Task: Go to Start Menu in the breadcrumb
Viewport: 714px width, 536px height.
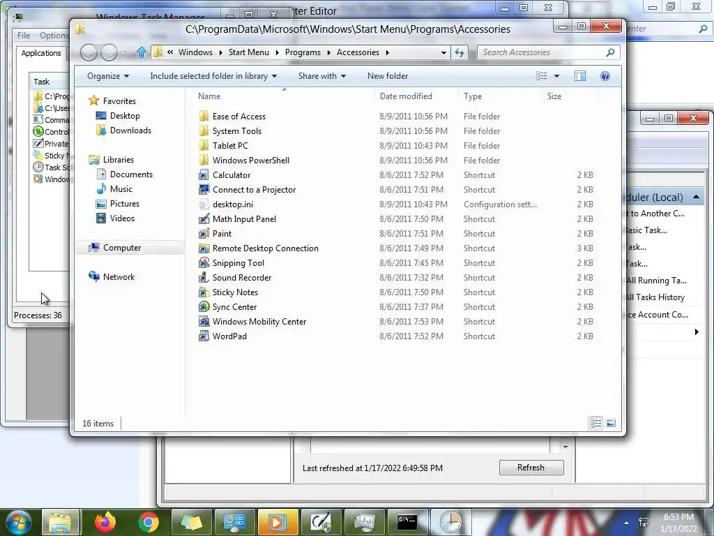Action: coord(249,52)
